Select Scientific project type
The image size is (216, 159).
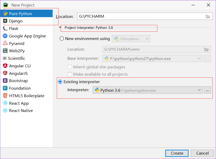(26, 58)
